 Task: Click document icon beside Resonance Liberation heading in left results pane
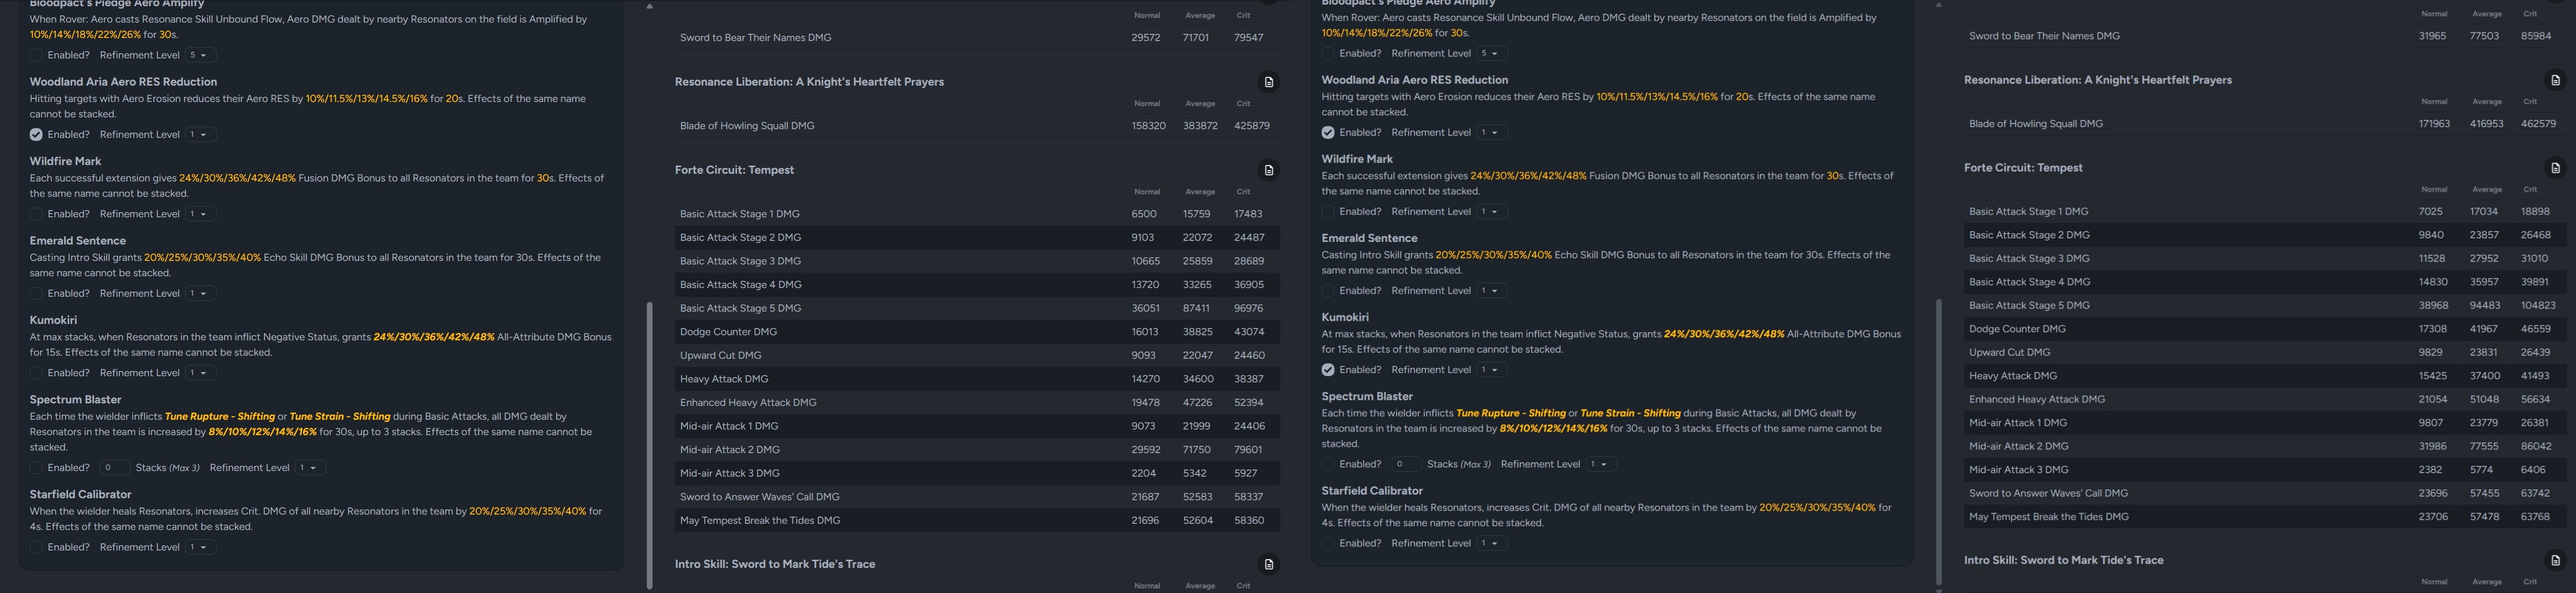[1268, 82]
